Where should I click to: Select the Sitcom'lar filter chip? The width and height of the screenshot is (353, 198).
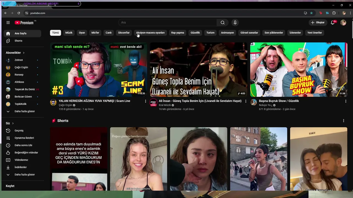(x=124, y=33)
